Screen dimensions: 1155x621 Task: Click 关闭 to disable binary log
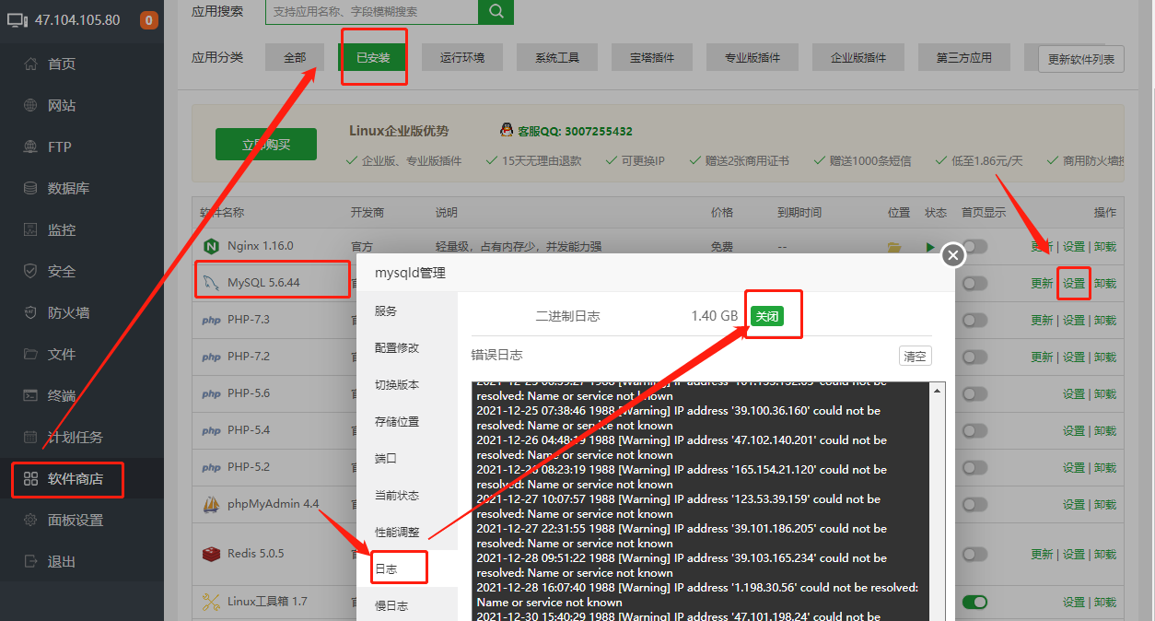coord(766,316)
